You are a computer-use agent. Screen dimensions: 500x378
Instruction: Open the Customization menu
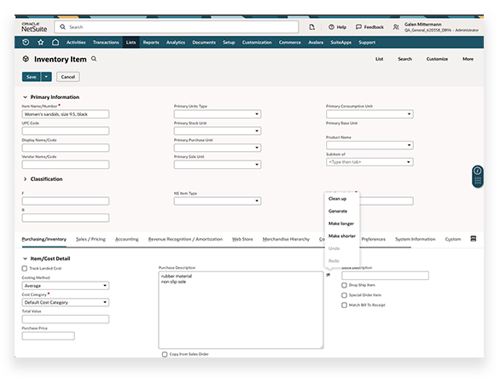(x=257, y=43)
